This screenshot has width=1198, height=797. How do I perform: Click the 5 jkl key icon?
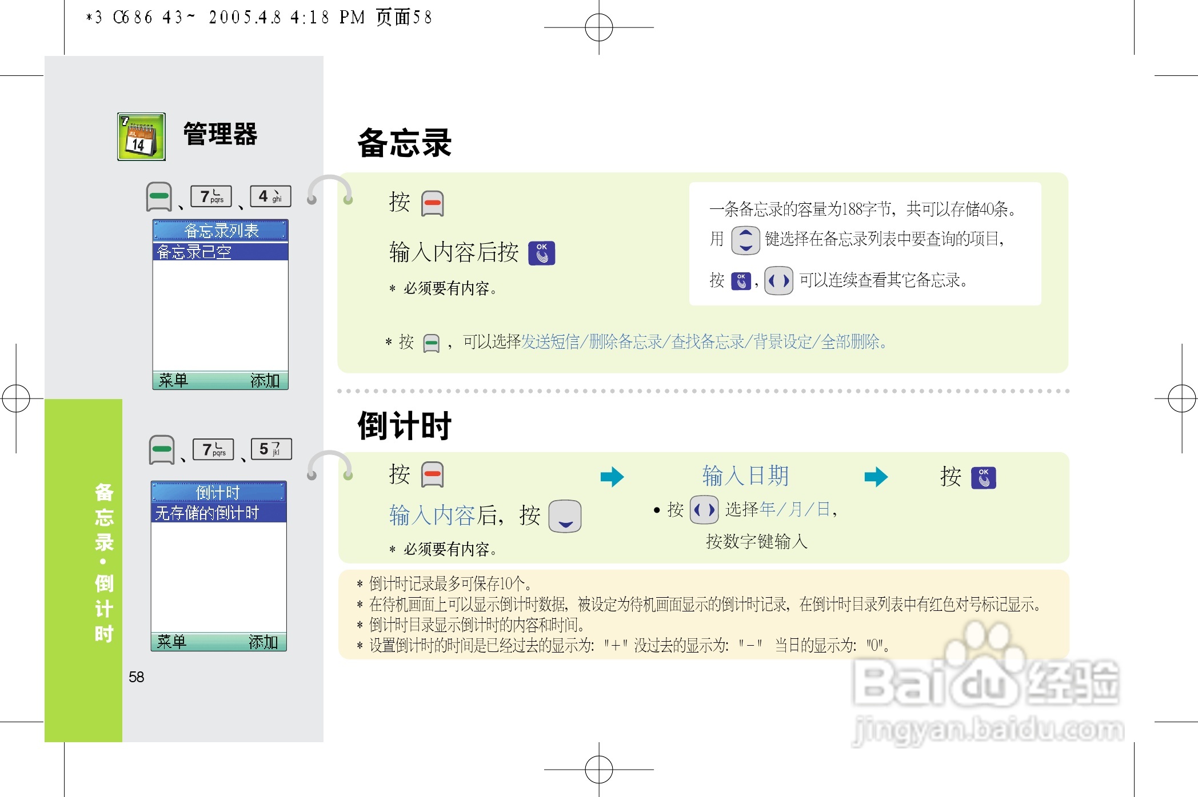click(x=271, y=449)
